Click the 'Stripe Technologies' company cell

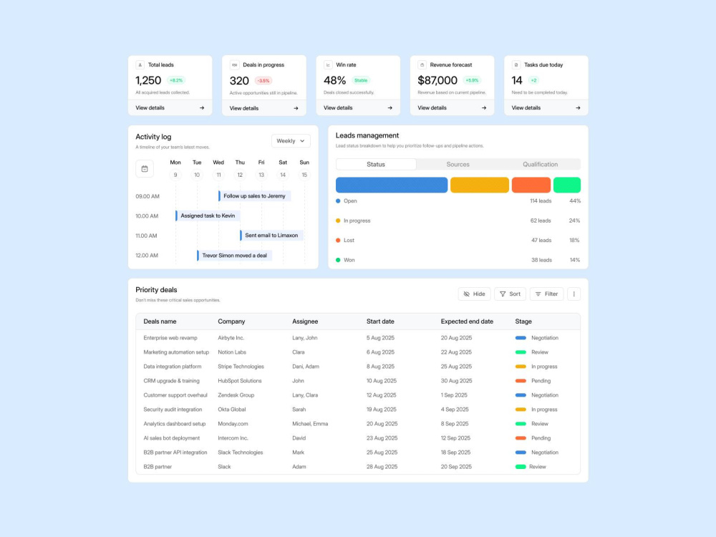point(241,366)
